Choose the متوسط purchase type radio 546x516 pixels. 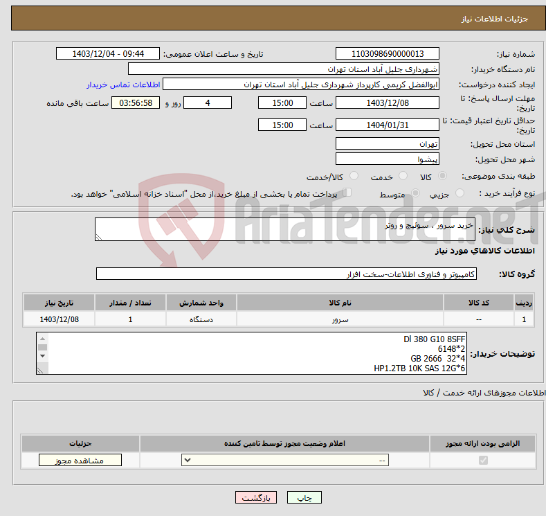pyautogui.click(x=416, y=194)
